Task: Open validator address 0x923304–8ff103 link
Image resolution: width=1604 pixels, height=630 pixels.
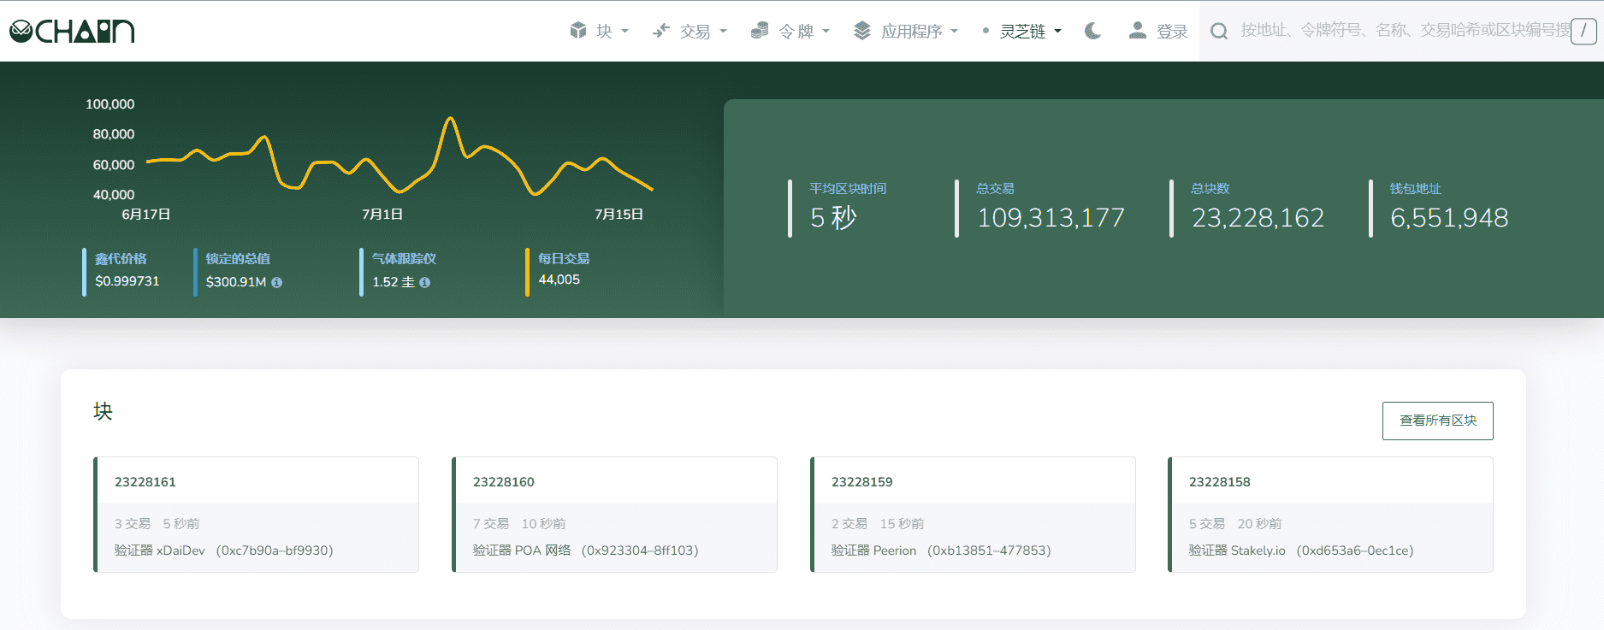Action: (640, 551)
